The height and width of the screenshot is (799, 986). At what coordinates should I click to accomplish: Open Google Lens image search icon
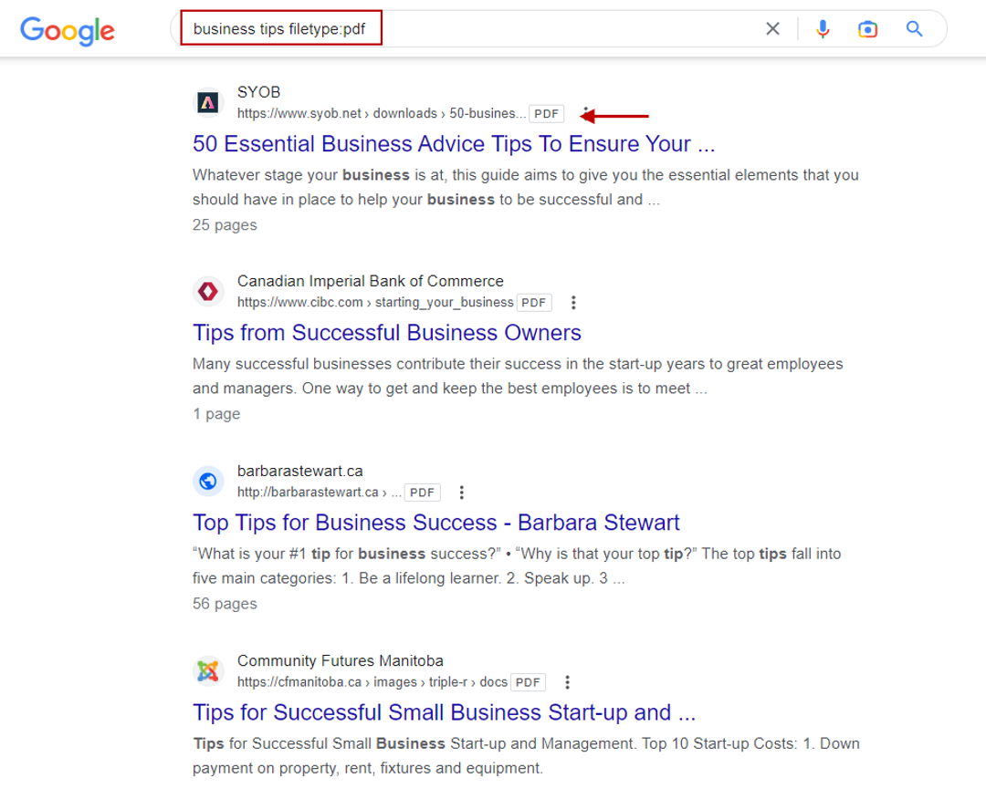(x=867, y=28)
